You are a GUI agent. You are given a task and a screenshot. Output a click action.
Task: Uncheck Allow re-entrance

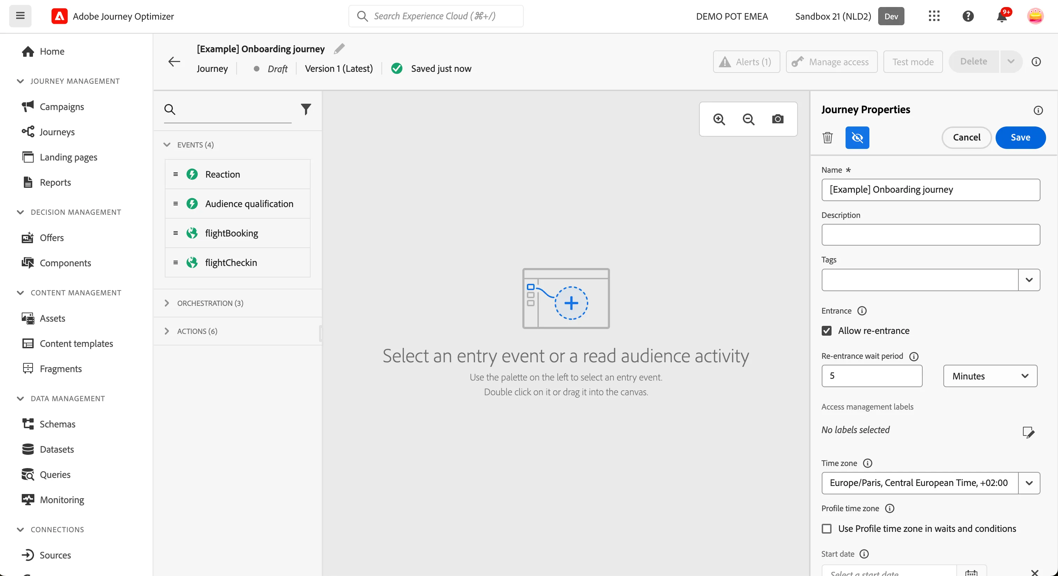pyautogui.click(x=826, y=331)
